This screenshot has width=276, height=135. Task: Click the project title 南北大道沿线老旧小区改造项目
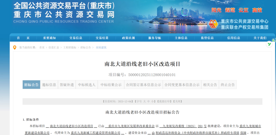coord(143,64)
